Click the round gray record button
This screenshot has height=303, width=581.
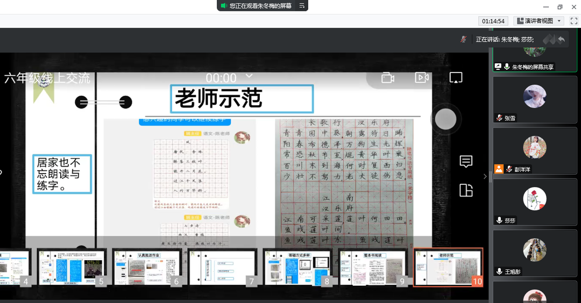tap(445, 119)
